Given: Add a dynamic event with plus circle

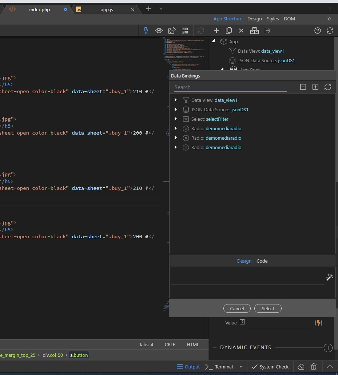Looking at the screenshot, I should (x=328, y=348).
